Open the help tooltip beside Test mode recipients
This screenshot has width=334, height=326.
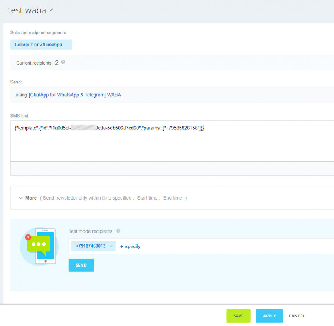118,231
